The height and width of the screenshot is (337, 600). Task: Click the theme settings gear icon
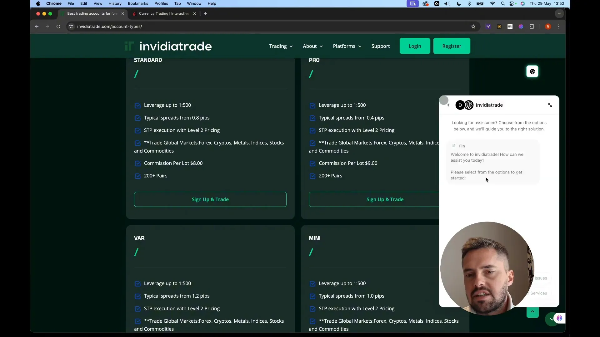(x=532, y=71)
